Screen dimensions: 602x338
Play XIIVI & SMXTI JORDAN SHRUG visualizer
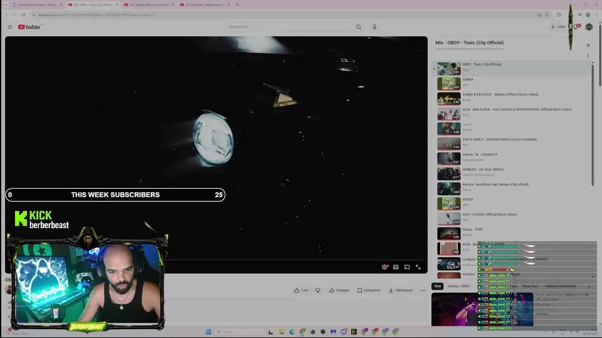coord(512,144)
